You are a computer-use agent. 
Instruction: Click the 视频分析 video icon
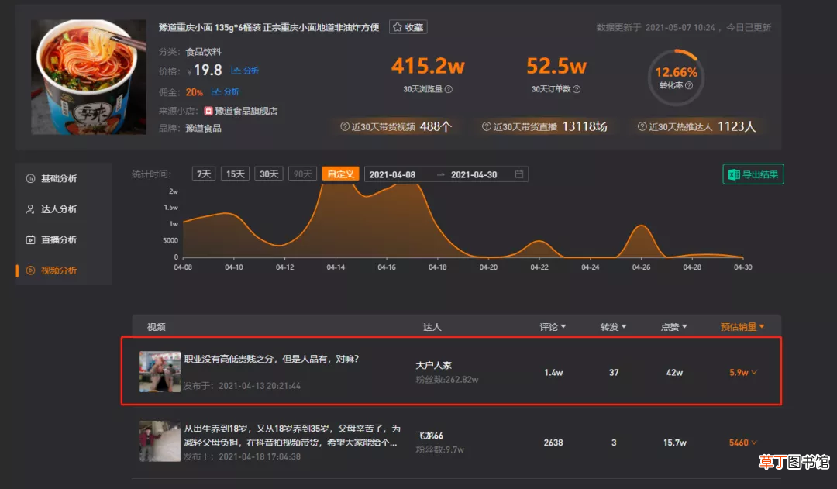pos(30,270)
